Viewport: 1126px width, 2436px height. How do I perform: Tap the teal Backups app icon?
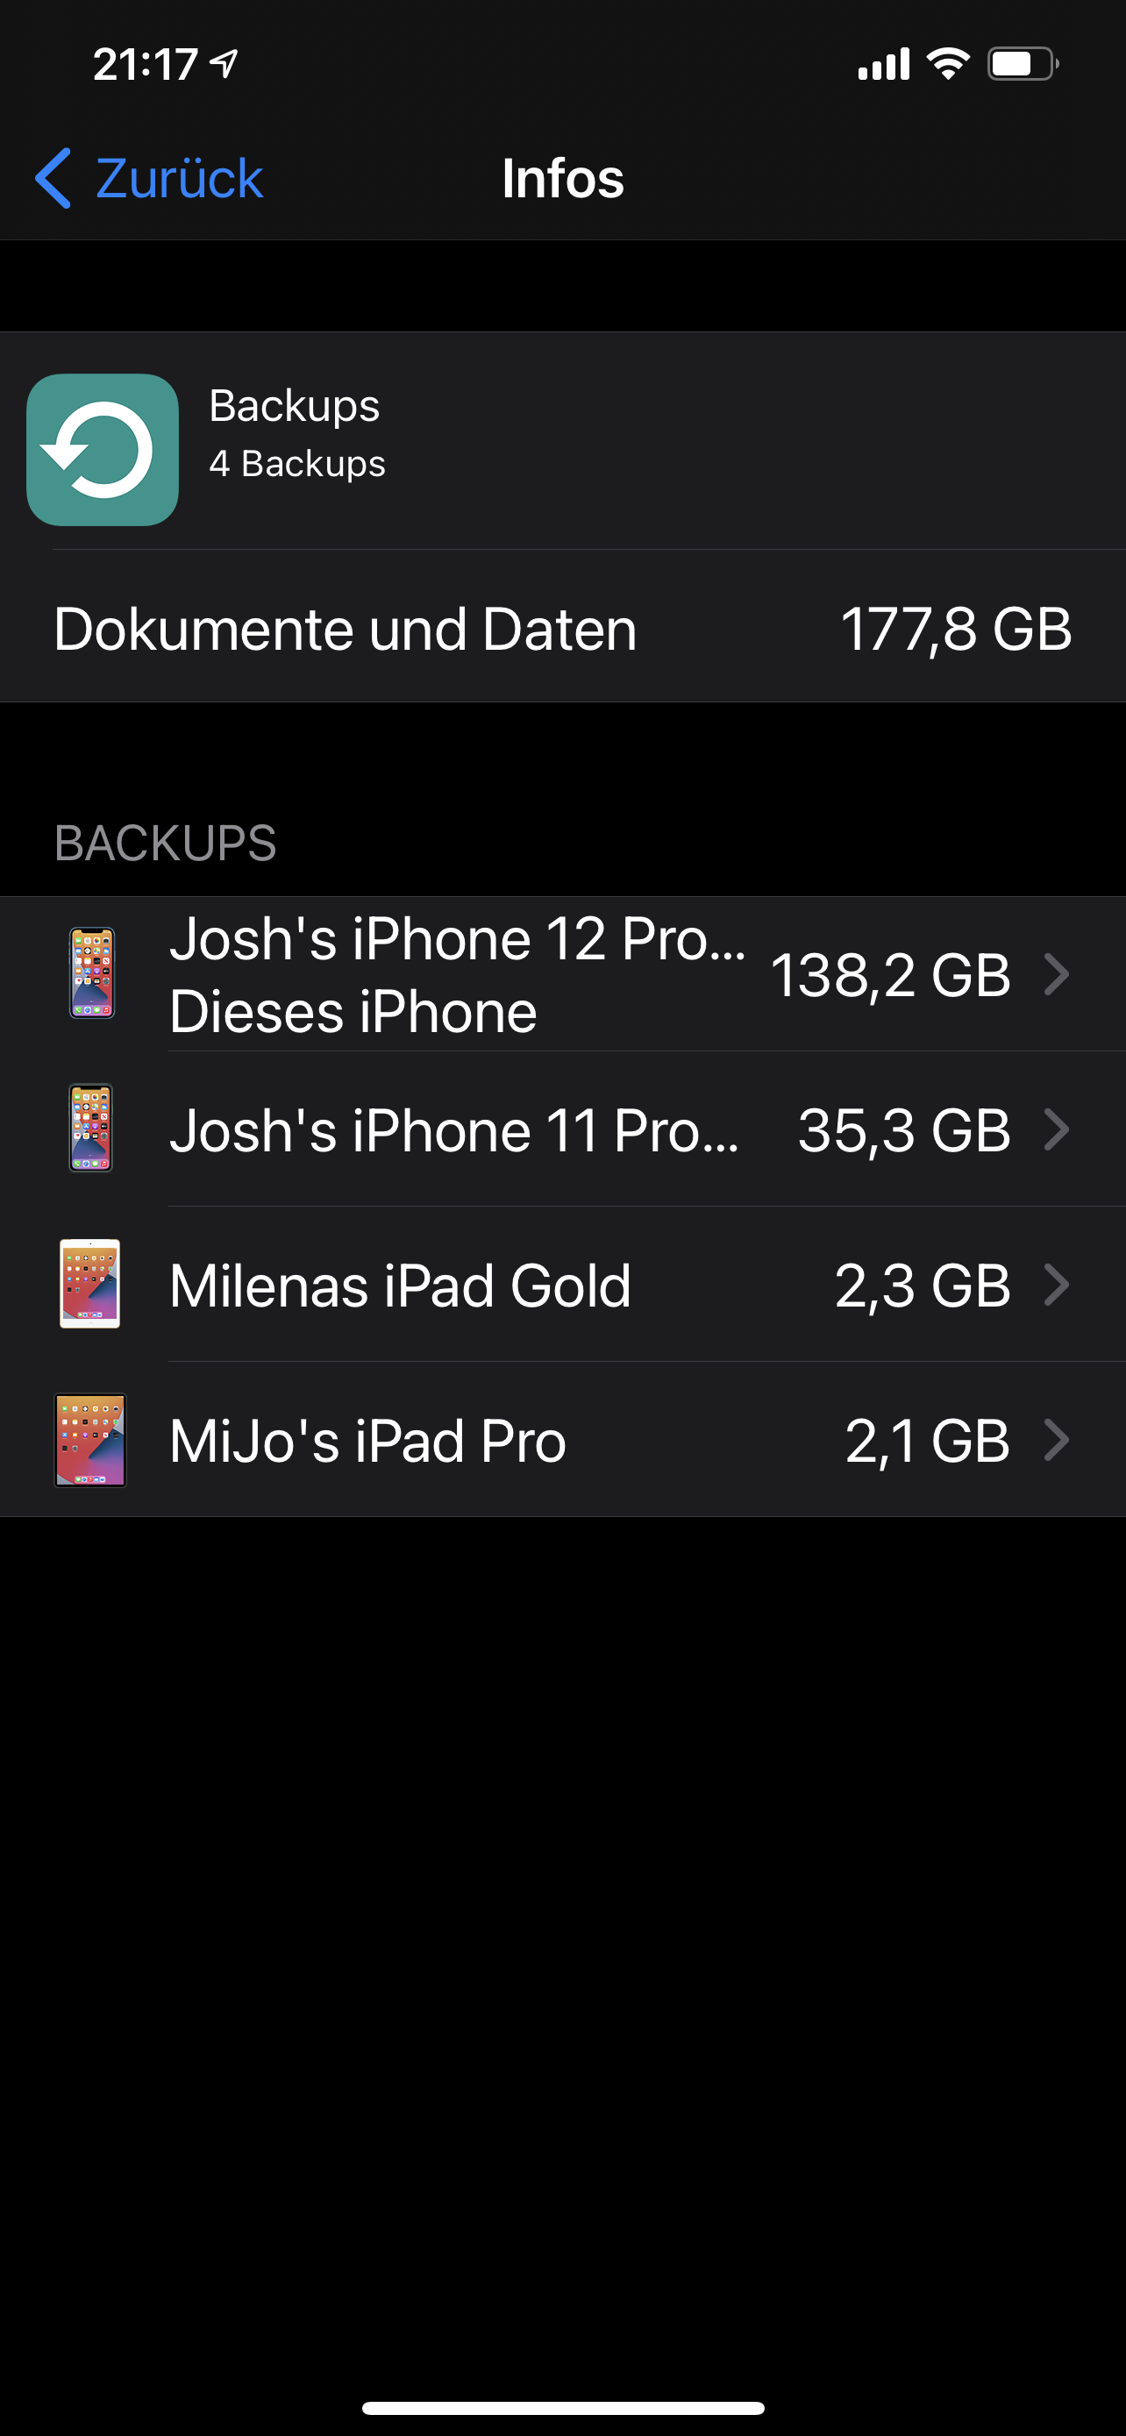[x=102, y=449]
